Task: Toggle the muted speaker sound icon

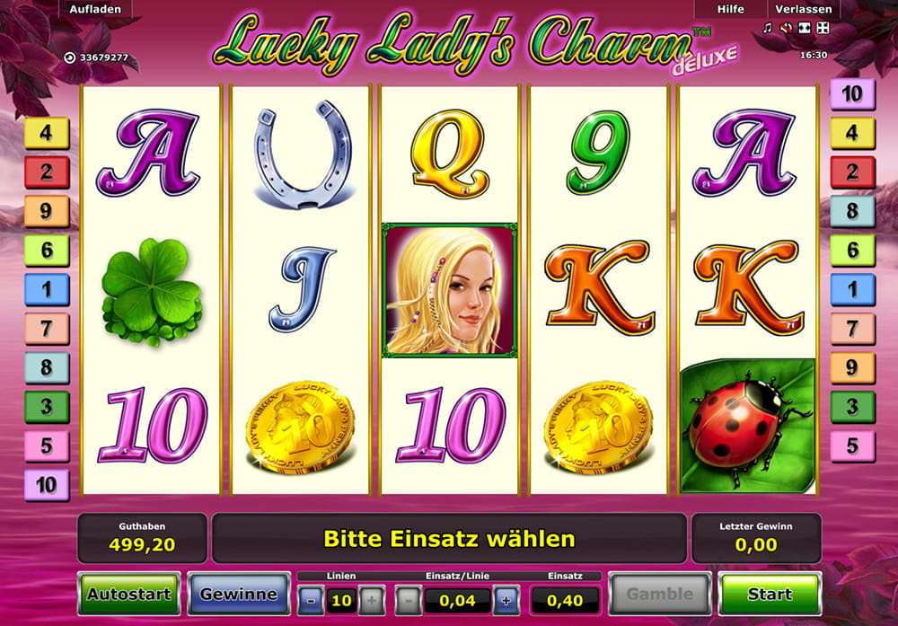Action: click(787, 28)
